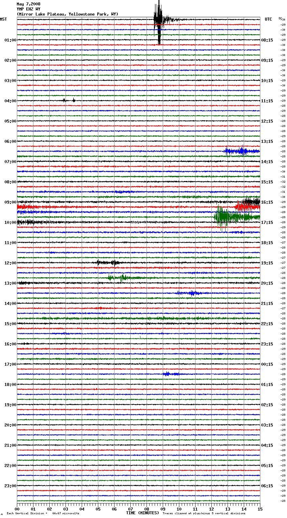Click the '23:00' MST time label

(10, 486)
